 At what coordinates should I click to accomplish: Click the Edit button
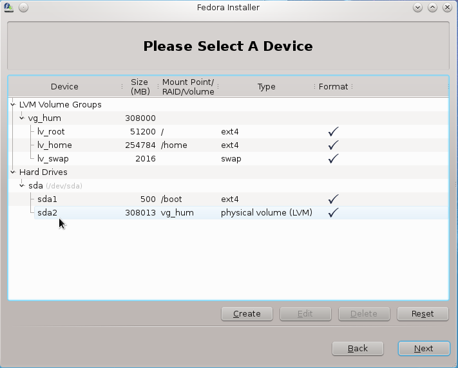click(305, 314)
